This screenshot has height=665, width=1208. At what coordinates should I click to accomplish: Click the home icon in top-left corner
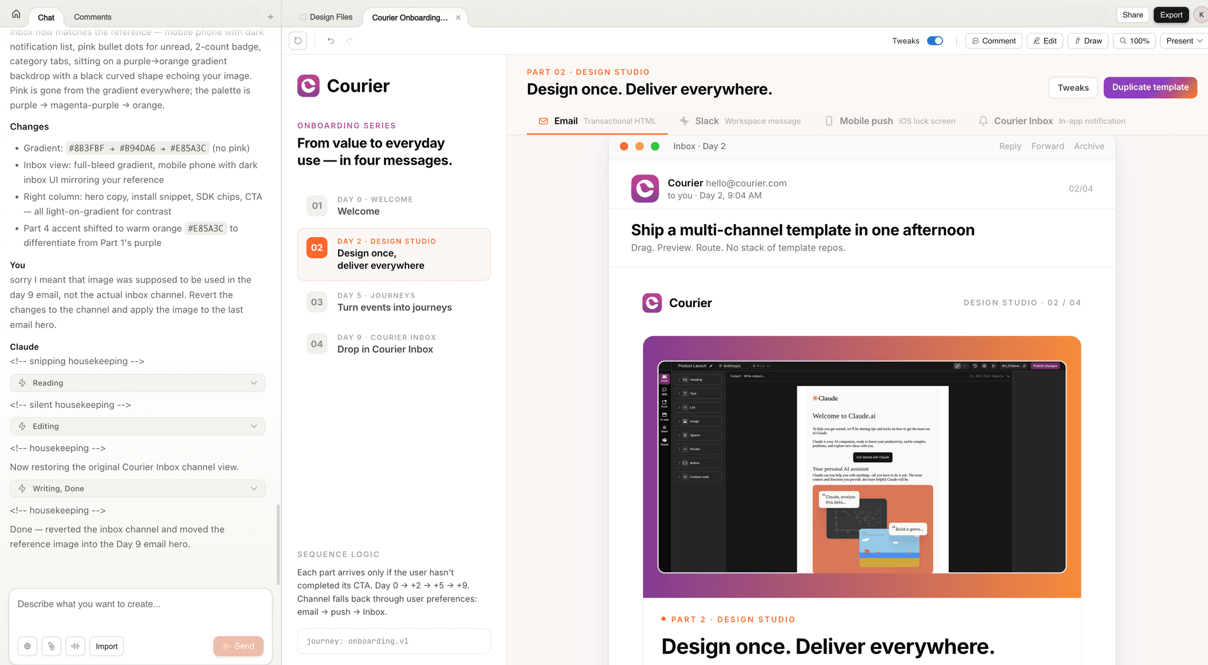[16, 14]
